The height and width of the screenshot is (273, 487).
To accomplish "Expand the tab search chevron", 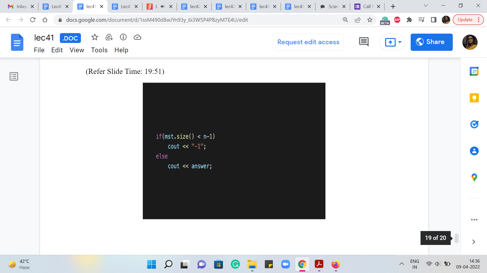I will (x=426, y=6).
